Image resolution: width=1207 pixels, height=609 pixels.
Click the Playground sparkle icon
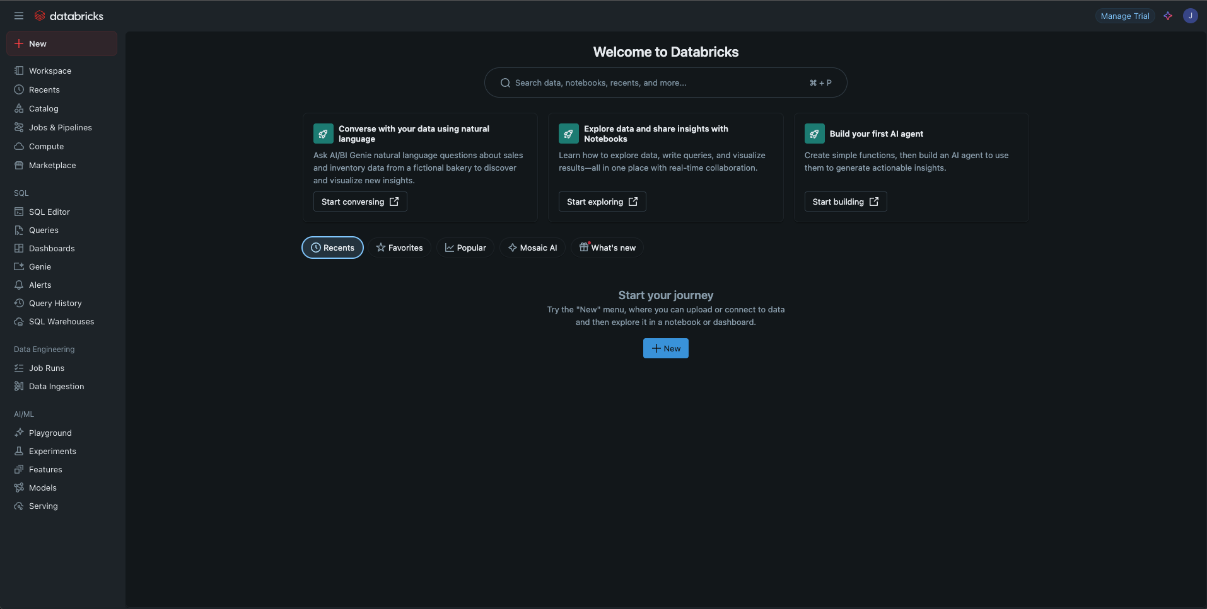point(19,433)
